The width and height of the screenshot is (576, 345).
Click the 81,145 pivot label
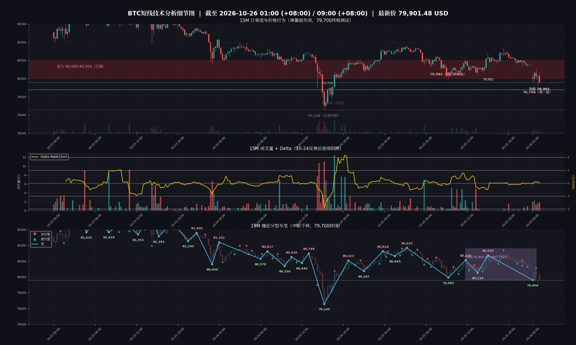[188, 246]
